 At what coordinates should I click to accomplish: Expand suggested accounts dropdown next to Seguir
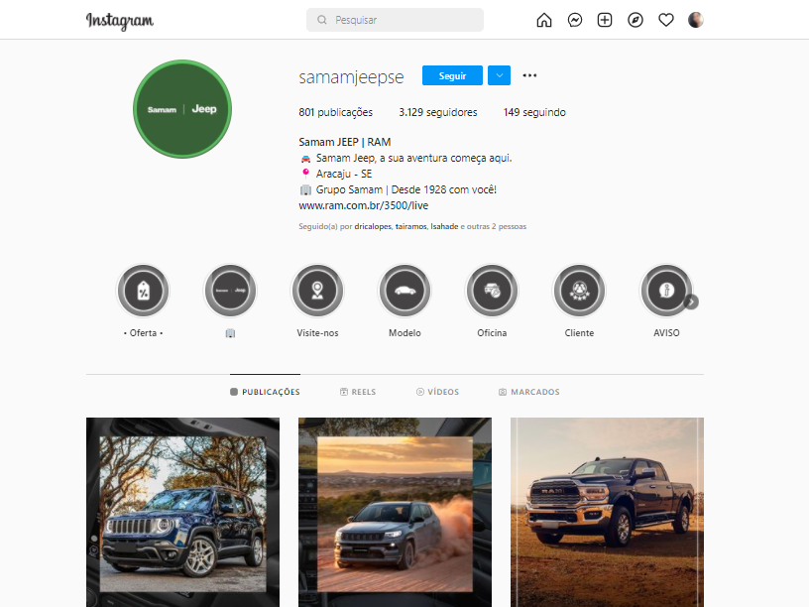pyautogui.click(x=500, y=75)
